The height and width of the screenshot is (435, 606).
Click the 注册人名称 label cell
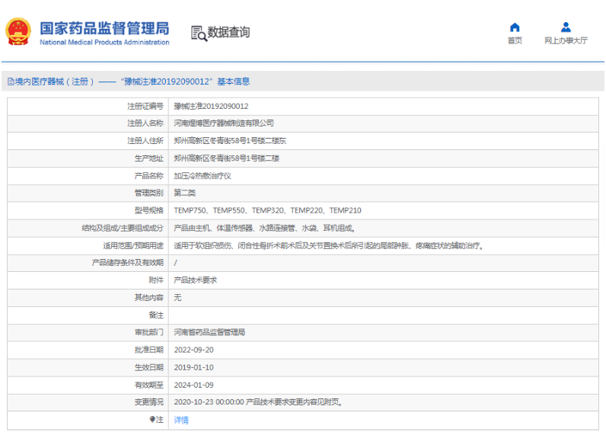coord(88,123)
